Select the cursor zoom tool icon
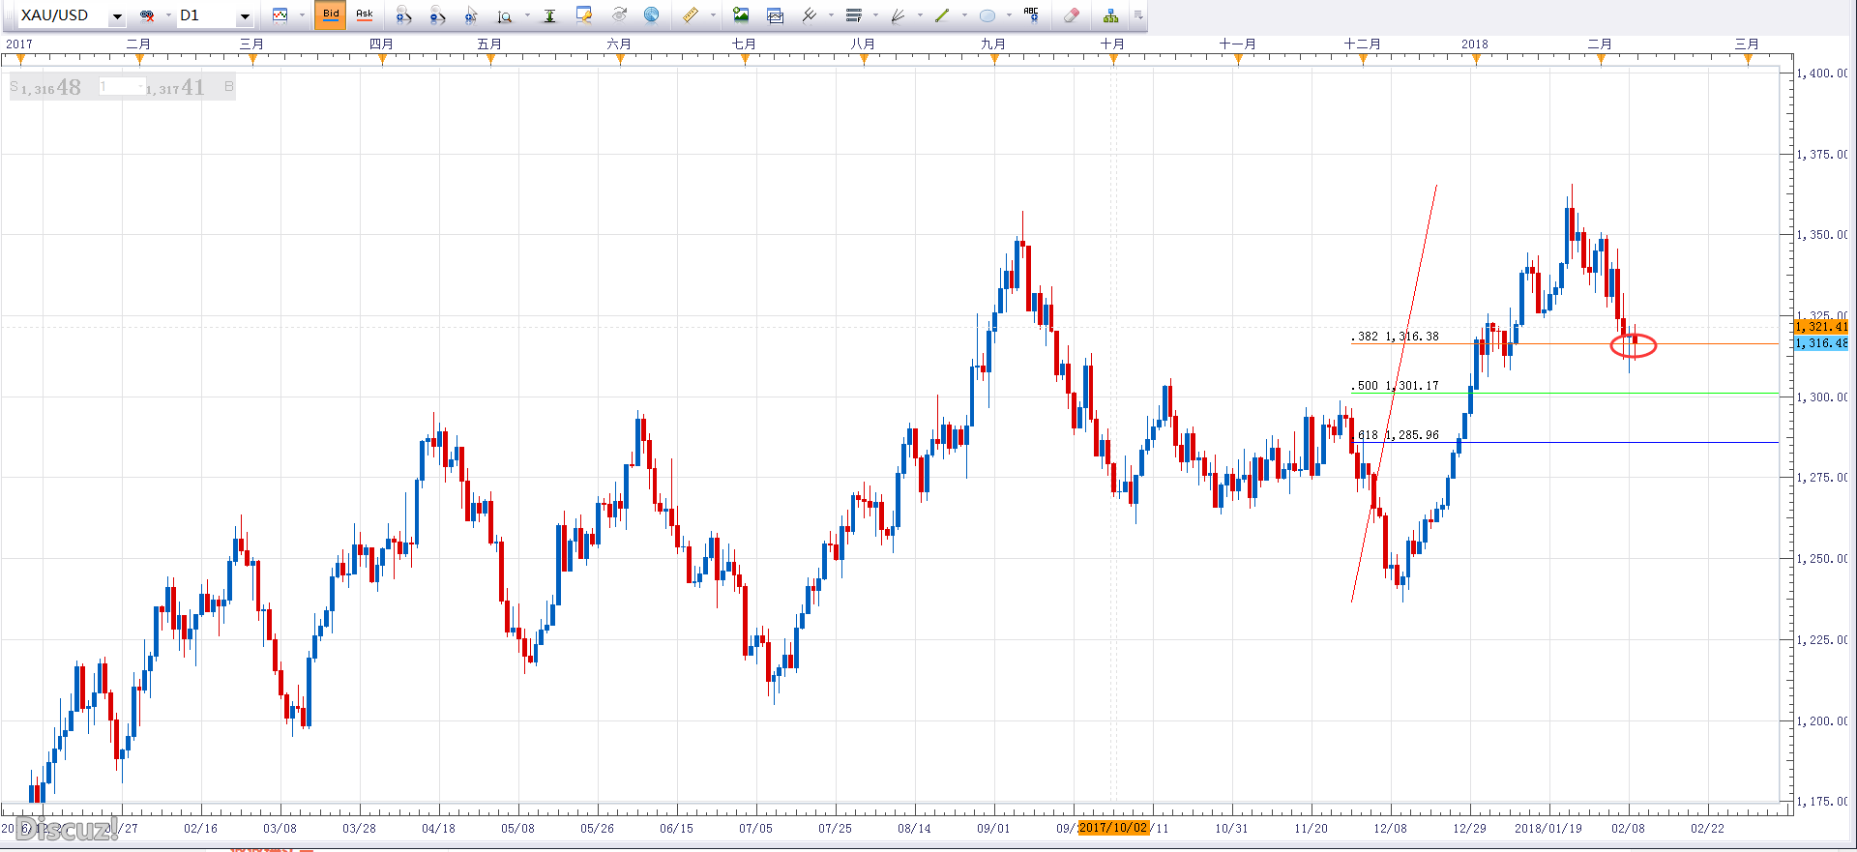This screenshot has height=852, width=1857. pos(471,15)
